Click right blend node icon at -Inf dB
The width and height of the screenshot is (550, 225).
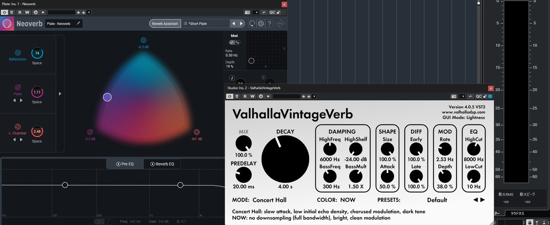pyautogui.click(x=196, y=132)
